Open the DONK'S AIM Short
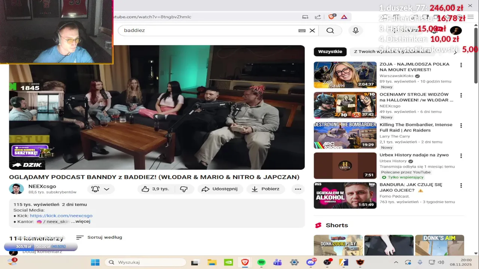The height and width of the screenshot is (269, 479). tap(440, 245)
